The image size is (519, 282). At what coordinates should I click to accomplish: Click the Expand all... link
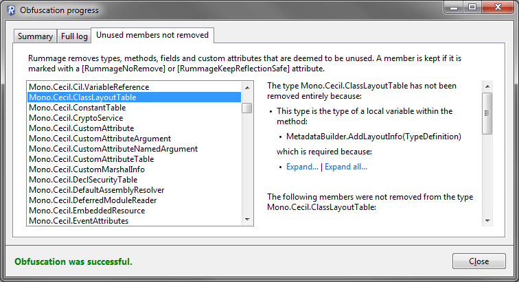click(346, 167)
